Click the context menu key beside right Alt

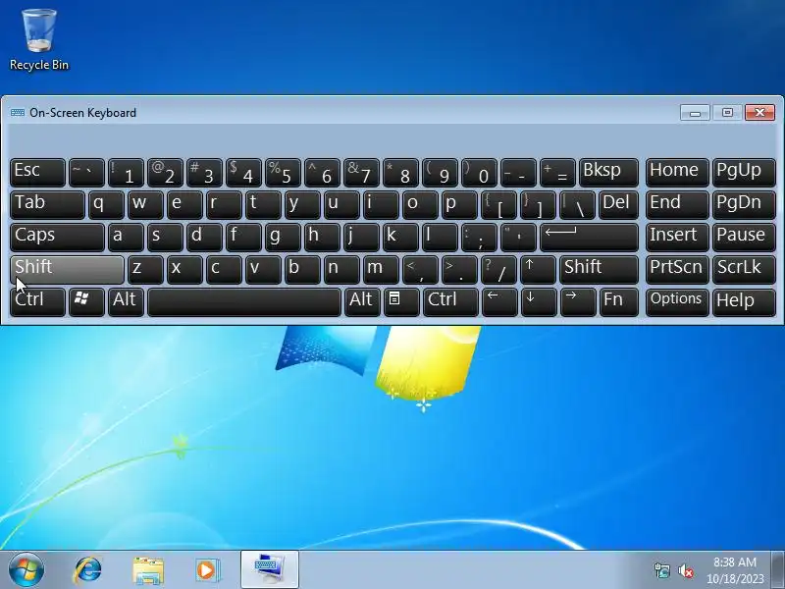(x=401, y=302)
